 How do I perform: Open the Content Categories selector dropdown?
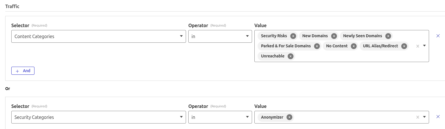pos(99,36)
